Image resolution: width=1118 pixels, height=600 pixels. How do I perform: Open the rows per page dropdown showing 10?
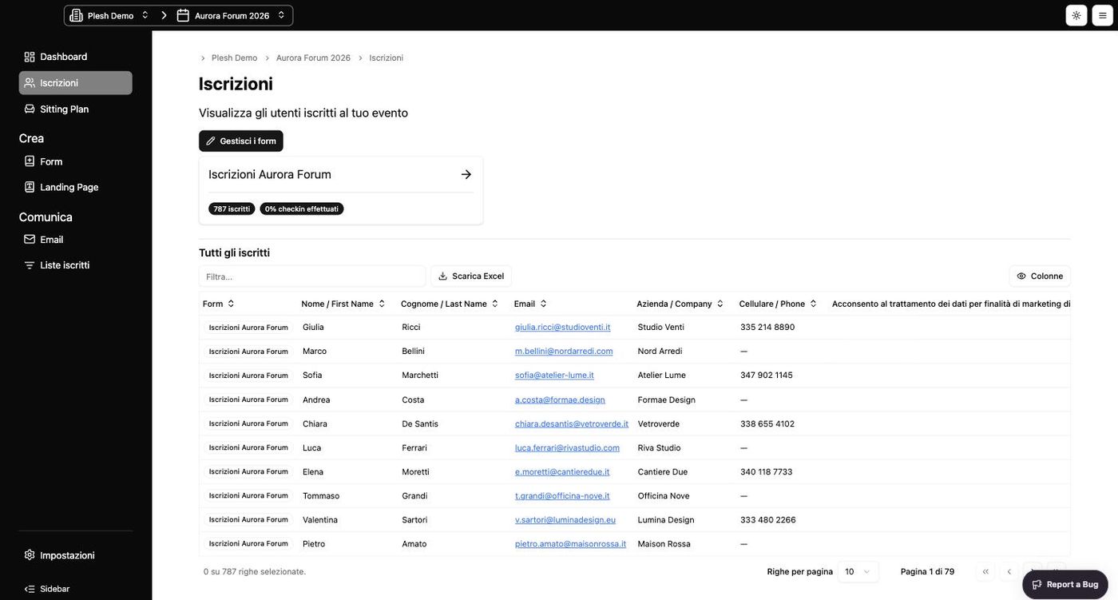[x=858, y=571]
